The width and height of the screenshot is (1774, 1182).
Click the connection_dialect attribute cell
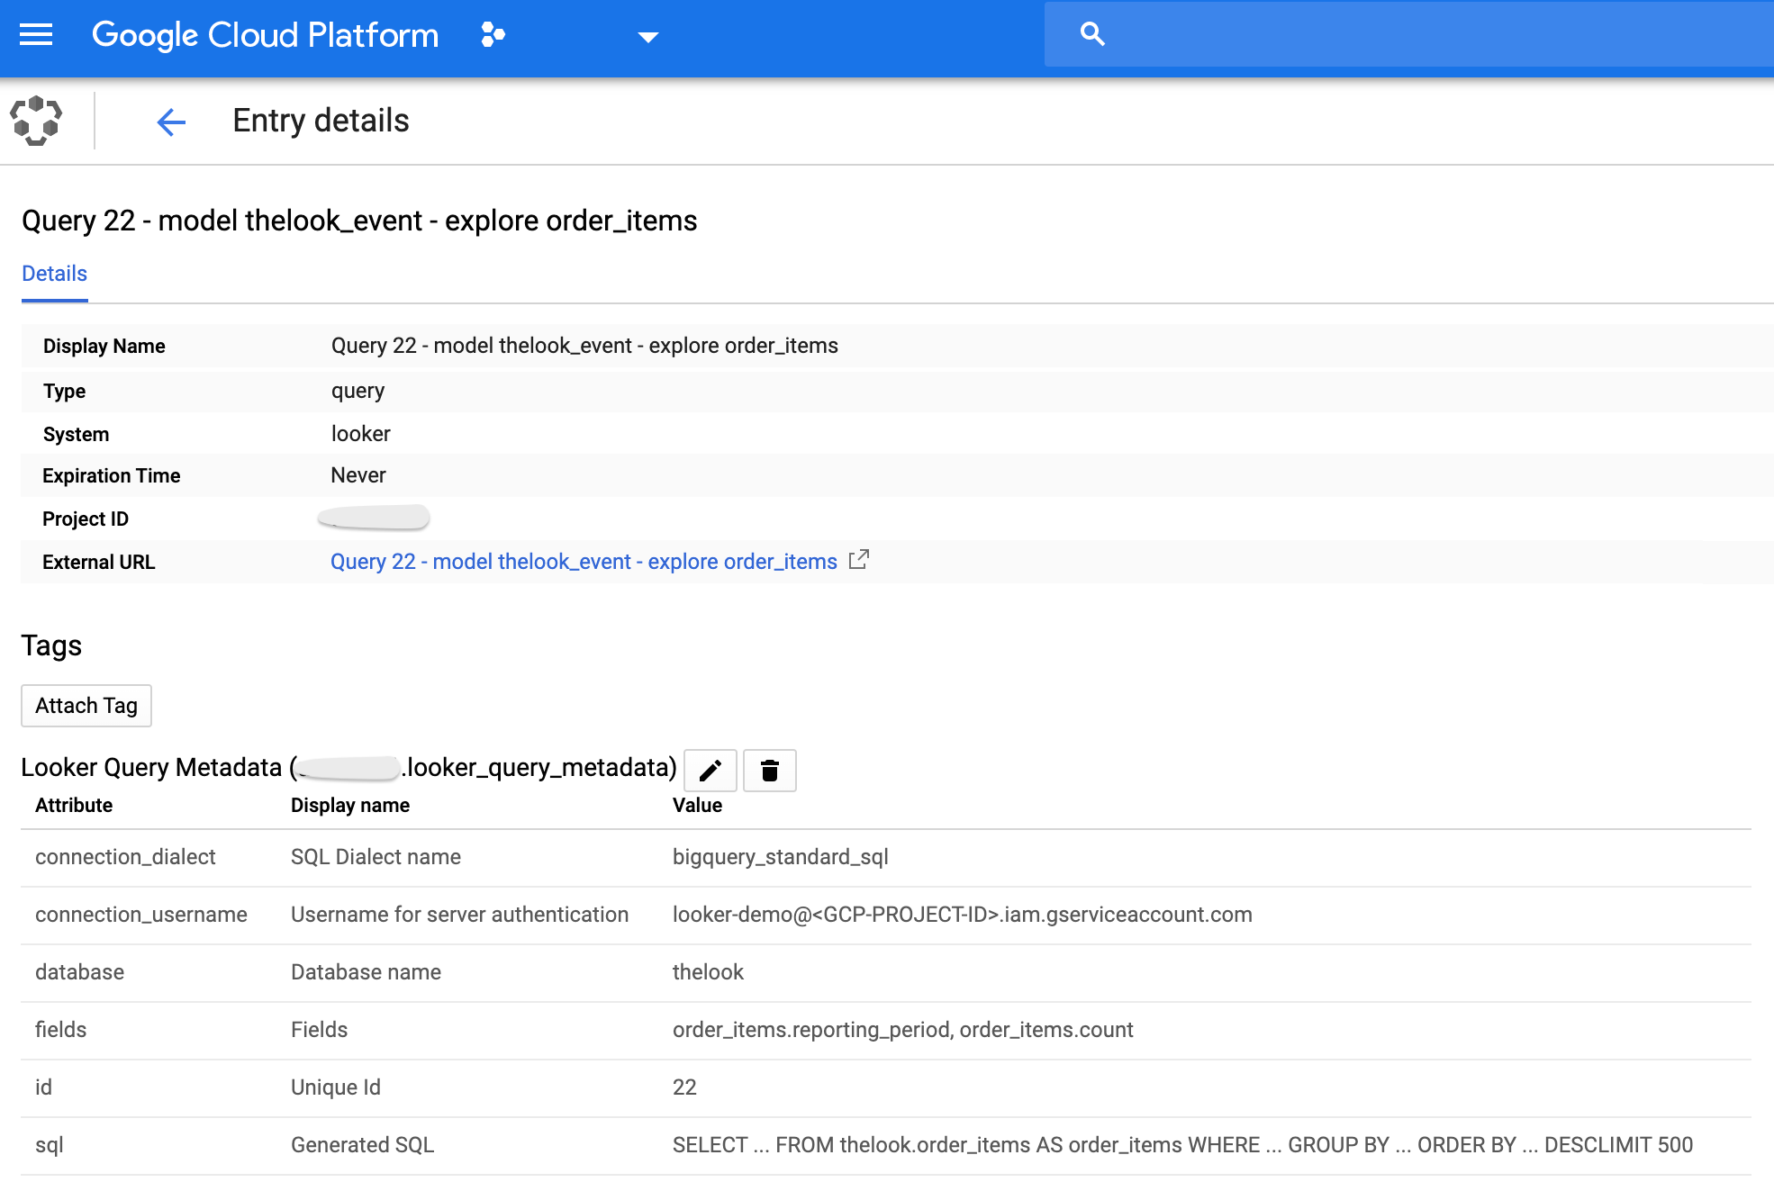click(125, 857)
